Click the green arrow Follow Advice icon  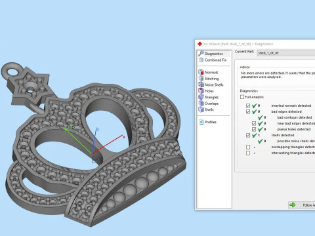pos(293,205)
